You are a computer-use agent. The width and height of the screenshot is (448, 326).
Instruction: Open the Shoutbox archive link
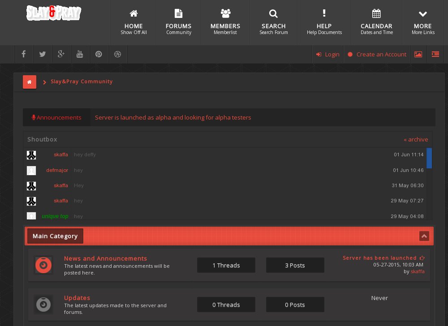pyautogui.click(x=415, y=139)
